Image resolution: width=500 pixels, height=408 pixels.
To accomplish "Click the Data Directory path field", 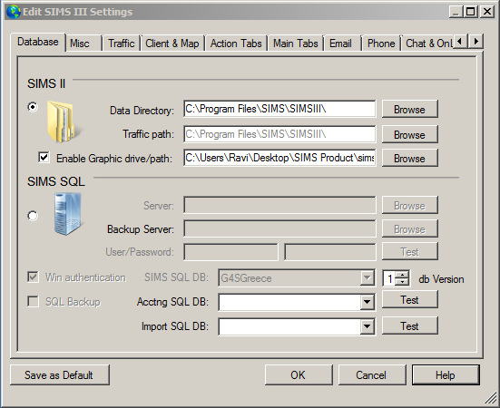I will 279,109.
